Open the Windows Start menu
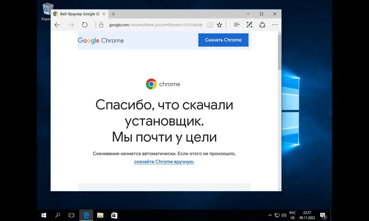The image size is (369, 221). pyautogui.click(x=44, y=215)
